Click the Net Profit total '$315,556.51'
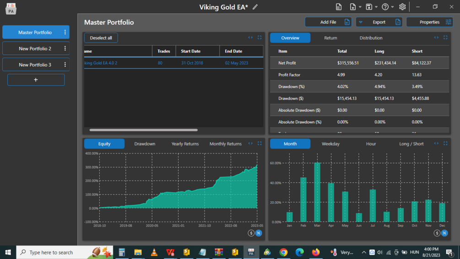This screenshot has height=259, width=460. 348,63
